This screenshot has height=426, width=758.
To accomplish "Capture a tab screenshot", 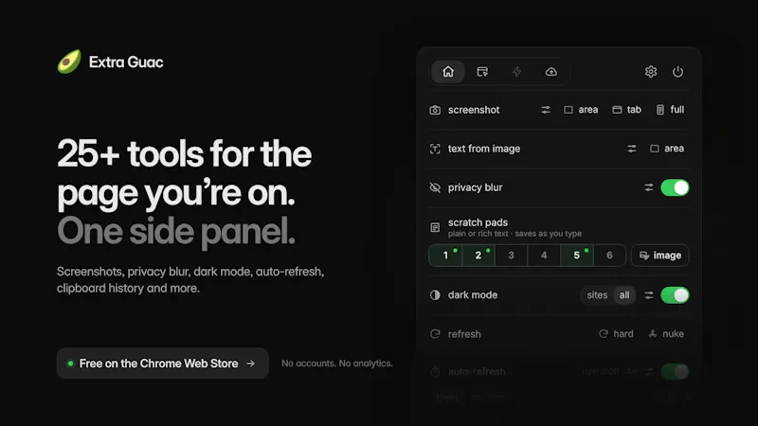I will pos(626,110).
